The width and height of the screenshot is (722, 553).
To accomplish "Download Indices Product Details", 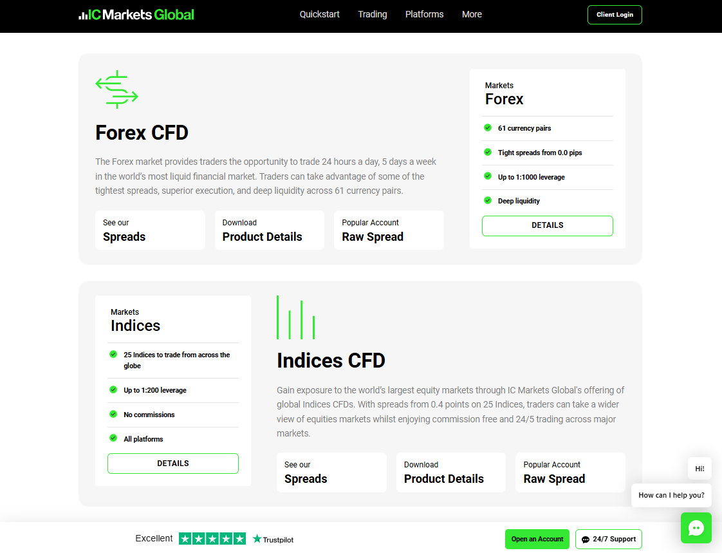I will [x=450, y=473].
